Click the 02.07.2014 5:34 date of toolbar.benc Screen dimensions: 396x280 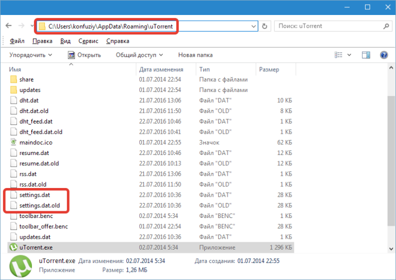pyautogui.click(x=158, y=216)
